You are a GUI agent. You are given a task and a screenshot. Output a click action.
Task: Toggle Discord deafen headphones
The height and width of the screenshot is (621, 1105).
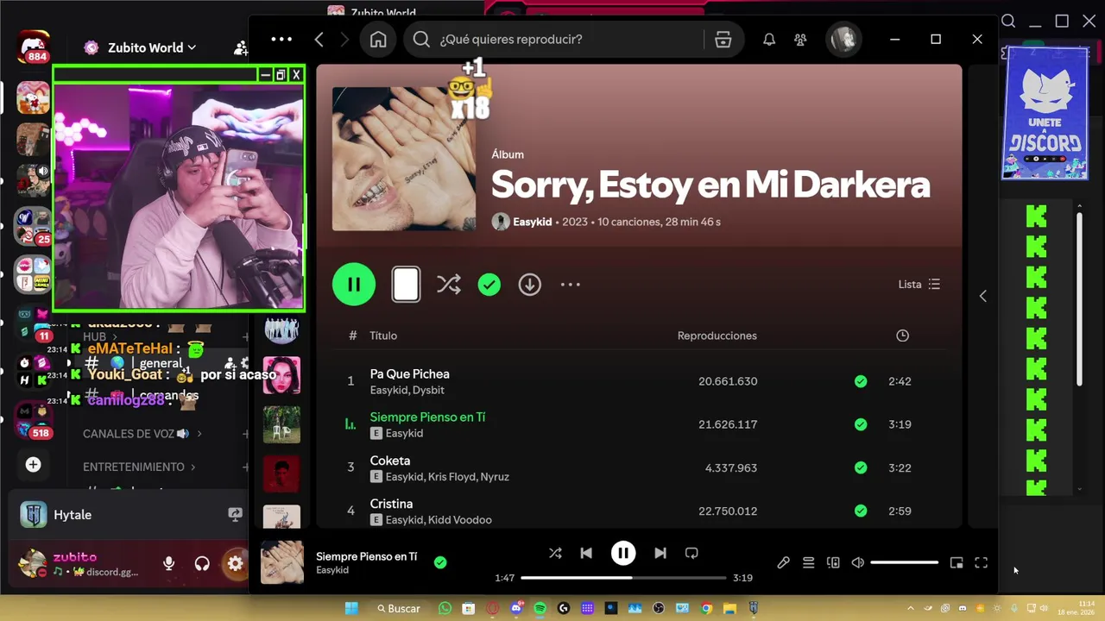(202, 564)
